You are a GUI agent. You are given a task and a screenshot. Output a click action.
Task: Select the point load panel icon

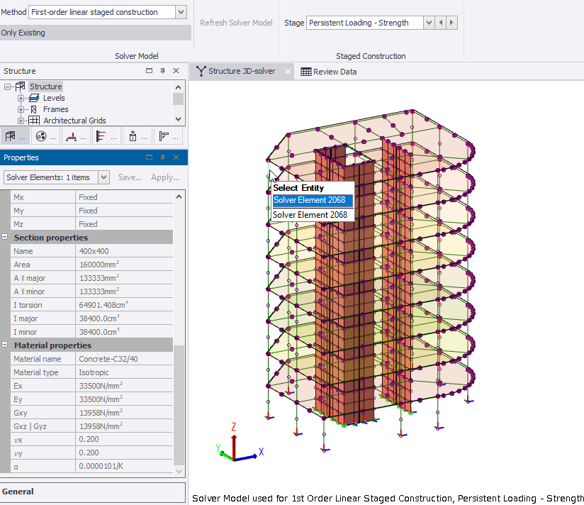pos(133,135)
